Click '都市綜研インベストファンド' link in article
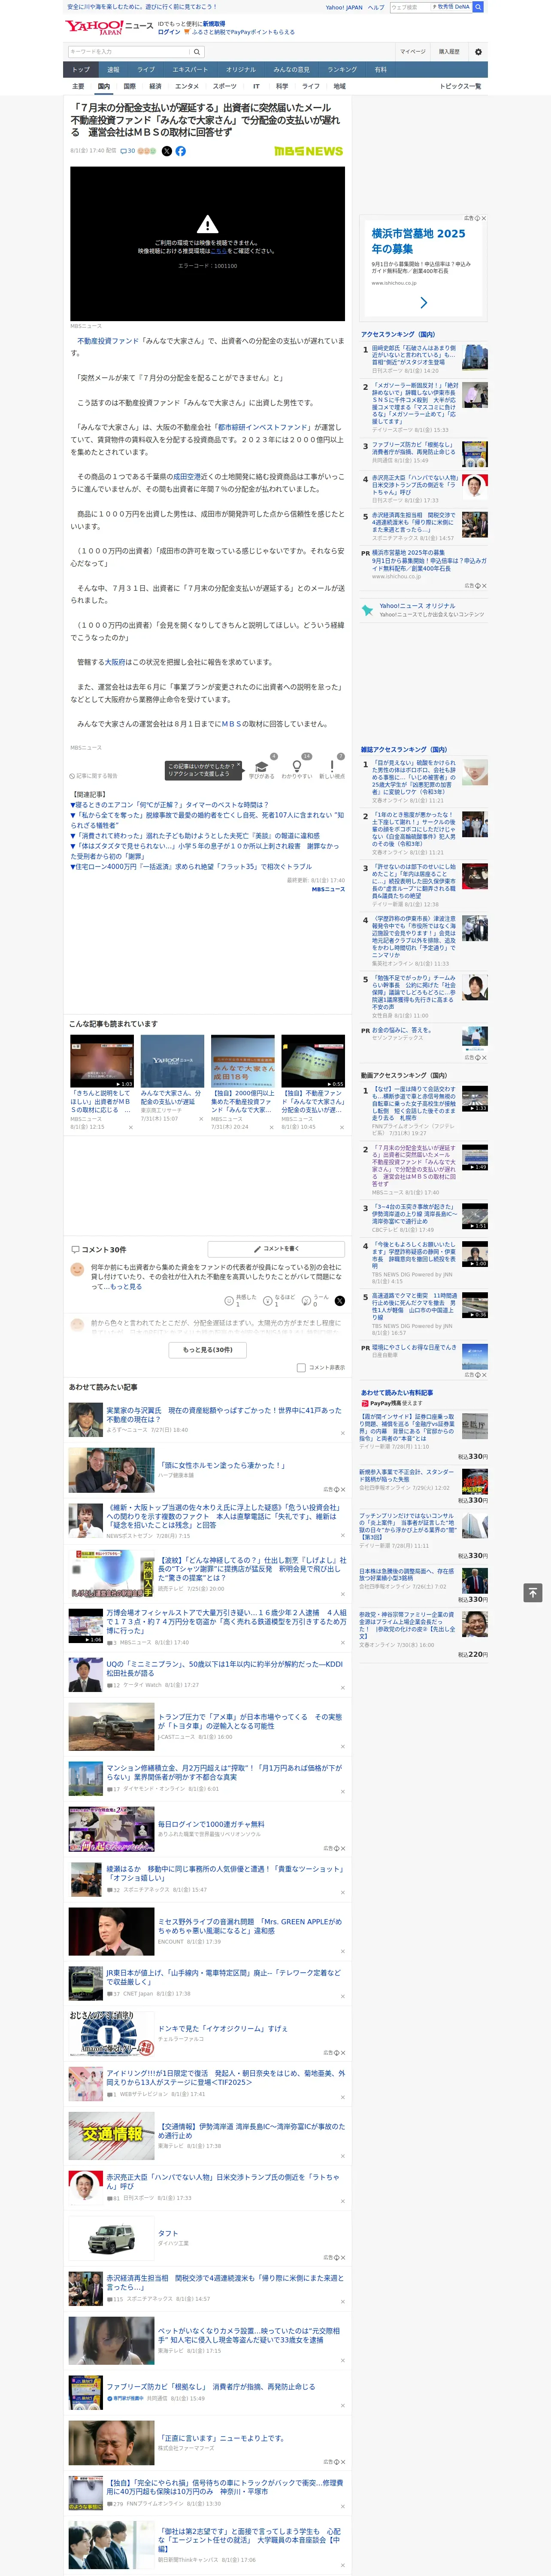 (264, 427)
